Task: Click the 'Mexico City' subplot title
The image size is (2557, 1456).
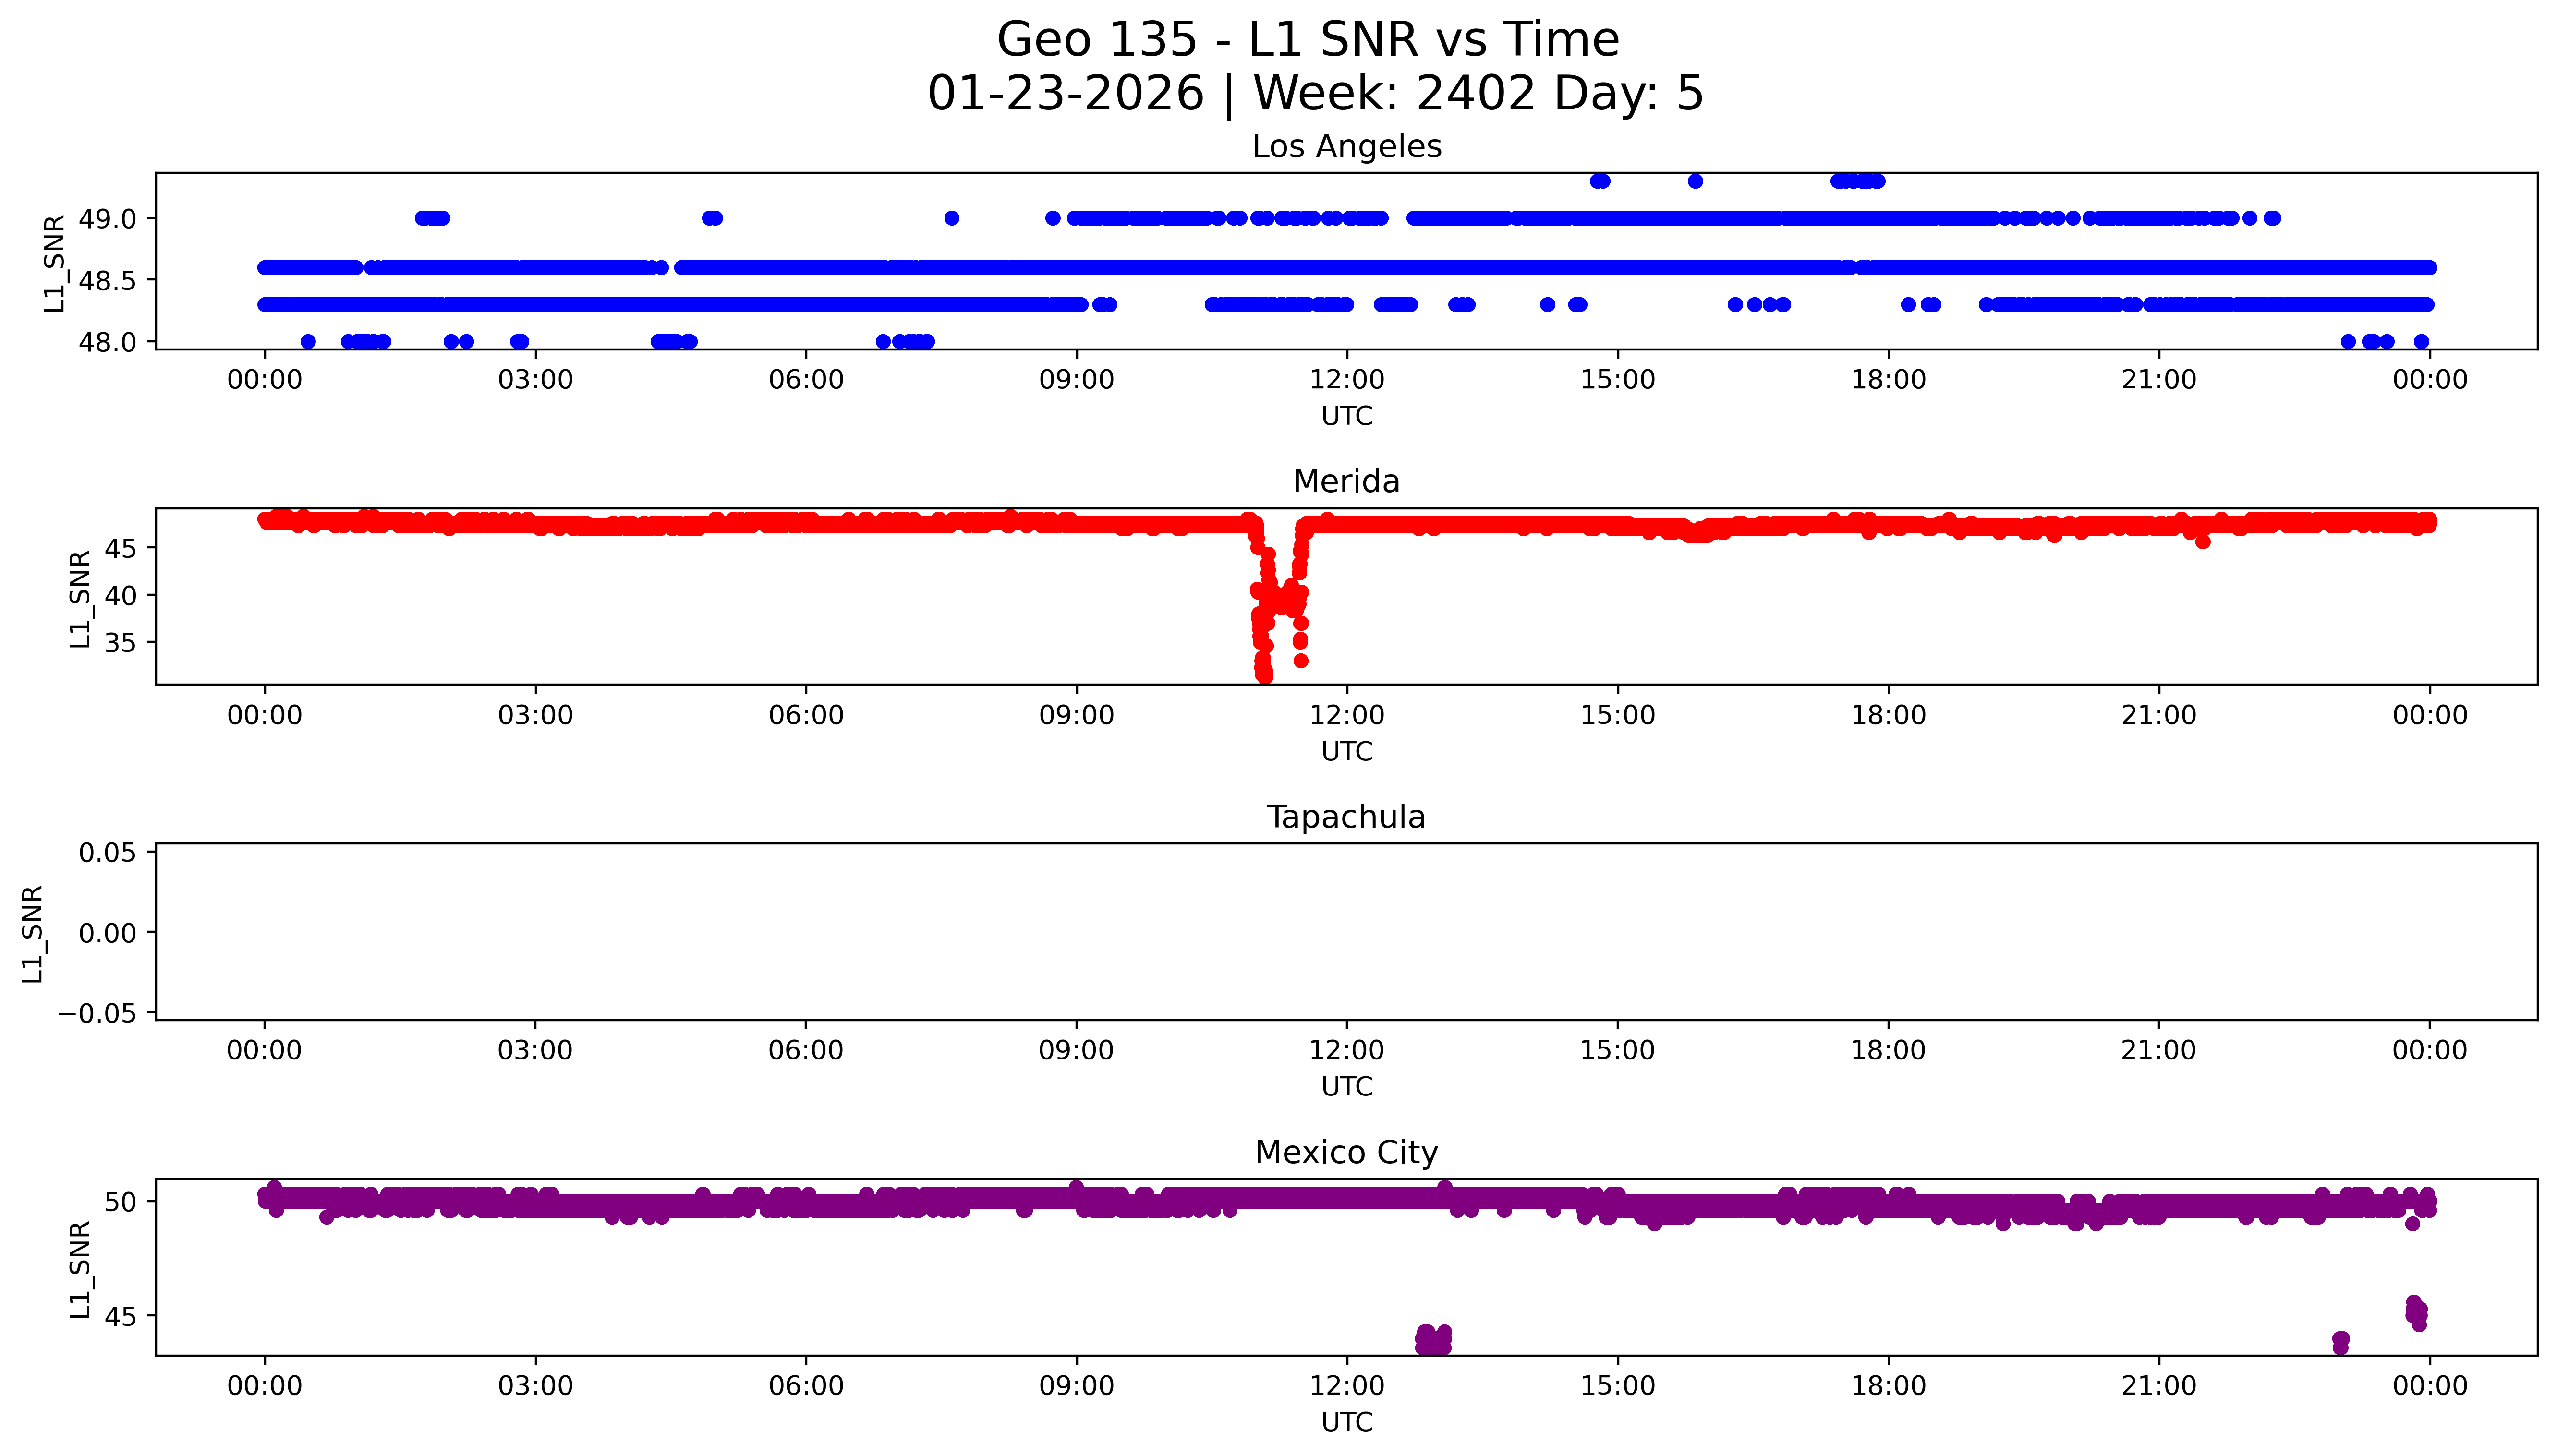Action: [1346, 1153]
